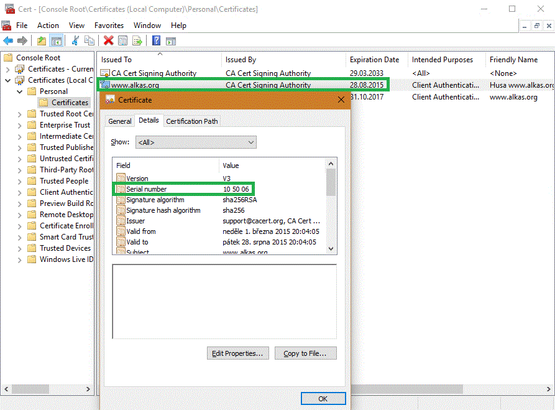Click the Edit Properties button
Screen dimensions: 555x410
pos(237,353)
